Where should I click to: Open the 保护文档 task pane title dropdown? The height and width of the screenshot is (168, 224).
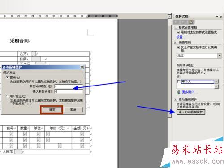(x=217, y=17)
